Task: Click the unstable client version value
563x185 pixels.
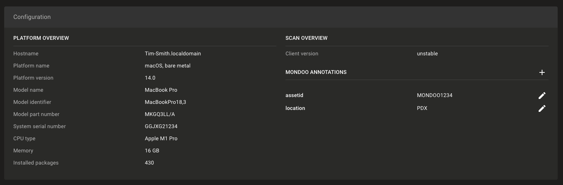Action: [427, 54]
